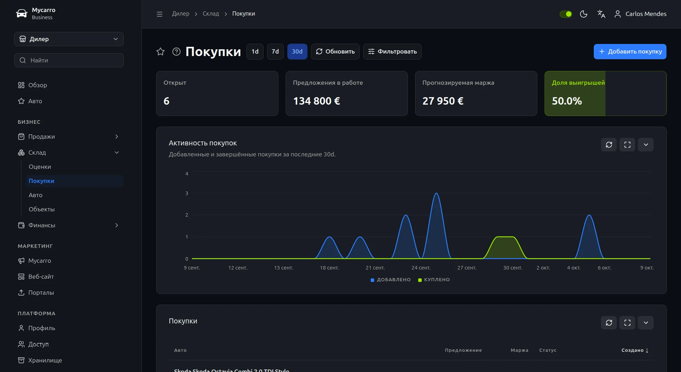Open Авто under Склад submenu

[x=74, y=195]
